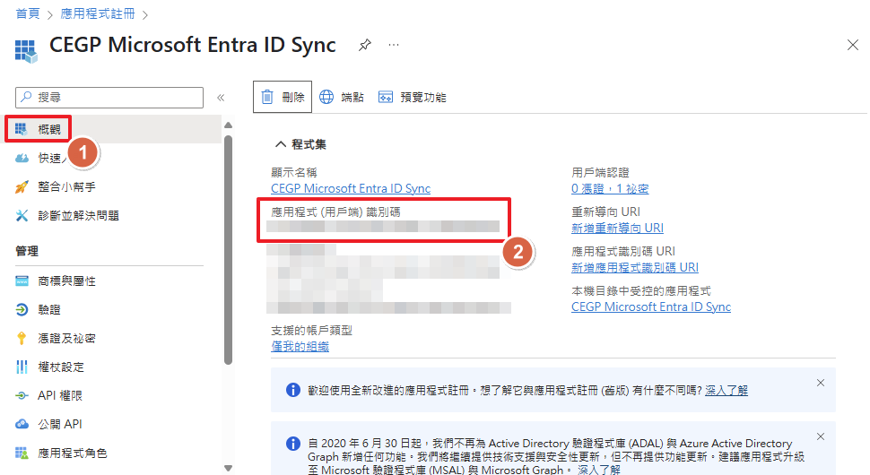Open 整合小幫手 rocket item
870x475 pixels.
(65, 186)
